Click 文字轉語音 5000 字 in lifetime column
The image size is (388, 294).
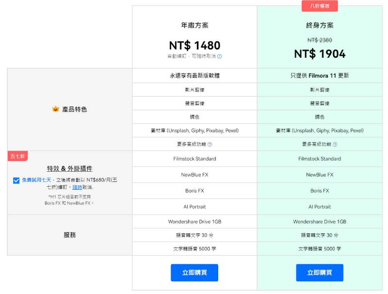click(x=320, y=249)
